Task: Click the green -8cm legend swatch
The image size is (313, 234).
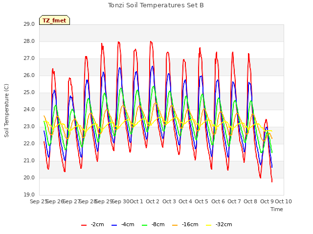Action: [x=145, y=225]
